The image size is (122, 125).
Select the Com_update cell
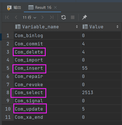point(47,109)
